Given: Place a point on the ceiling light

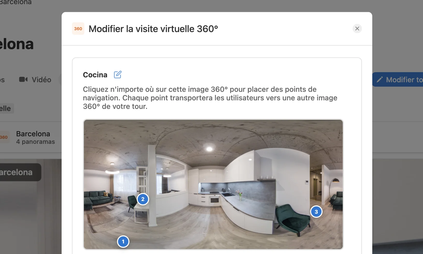Looking at the screenshot, I should (209, 149).
